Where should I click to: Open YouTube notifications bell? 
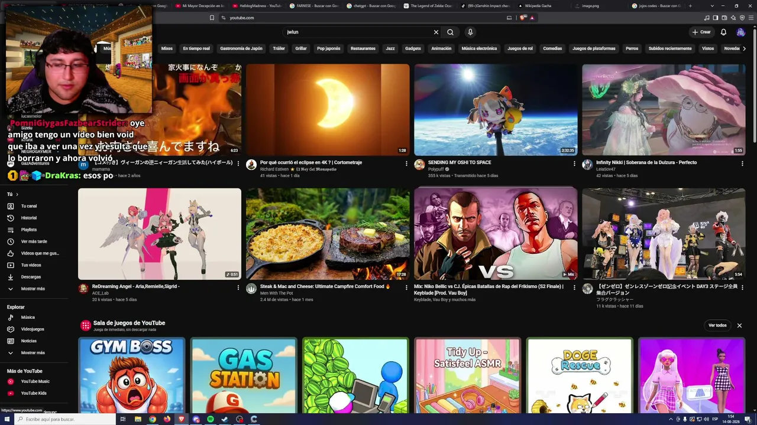[x=723, y=32]
